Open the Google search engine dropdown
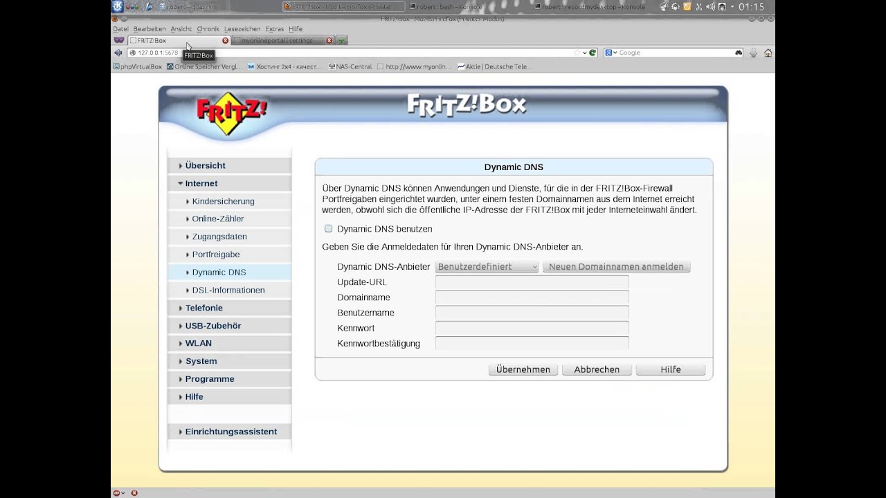The height and width of the screenshot is (498, 886). point(611,53)
